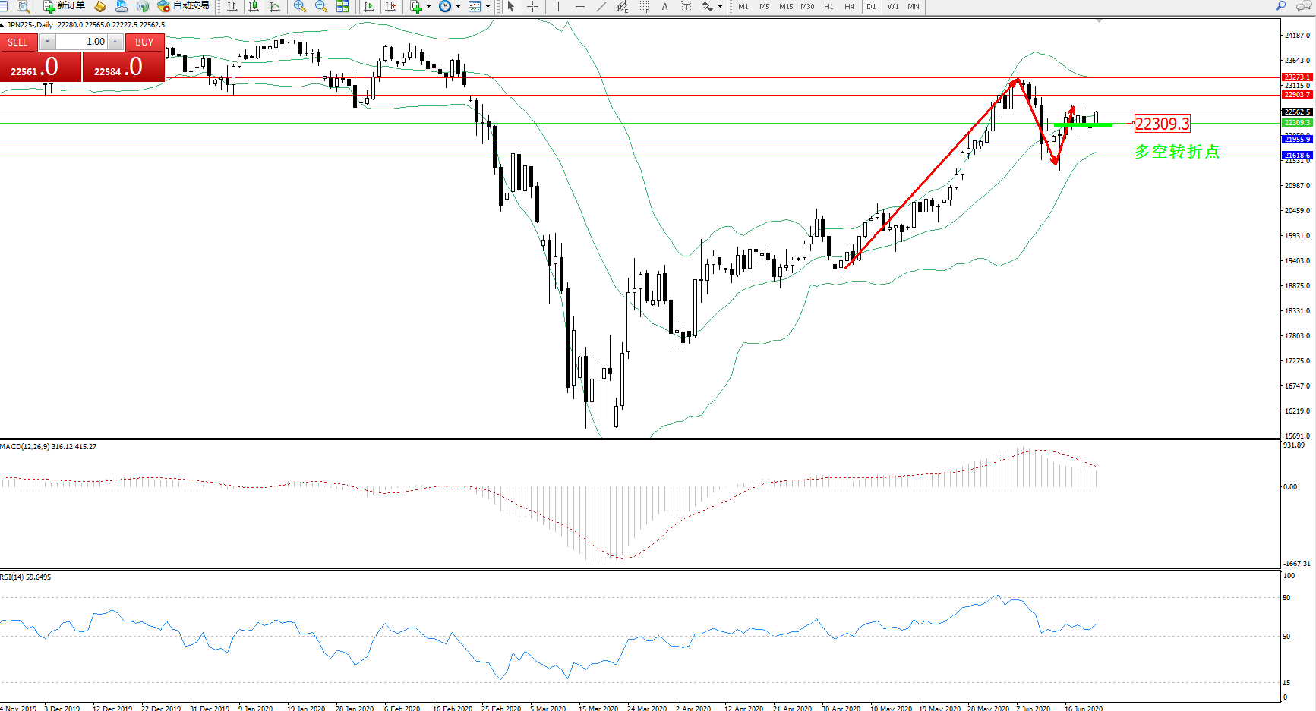
Task: Switch to the H4 timeframe
Action: tap(850, 7)
